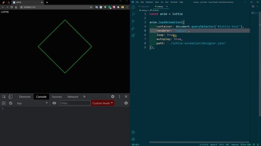Image resolution: width=261 pixels, height=146 pixels.
Task: Open VS Code Edit menu
Action: coord(142,2)
